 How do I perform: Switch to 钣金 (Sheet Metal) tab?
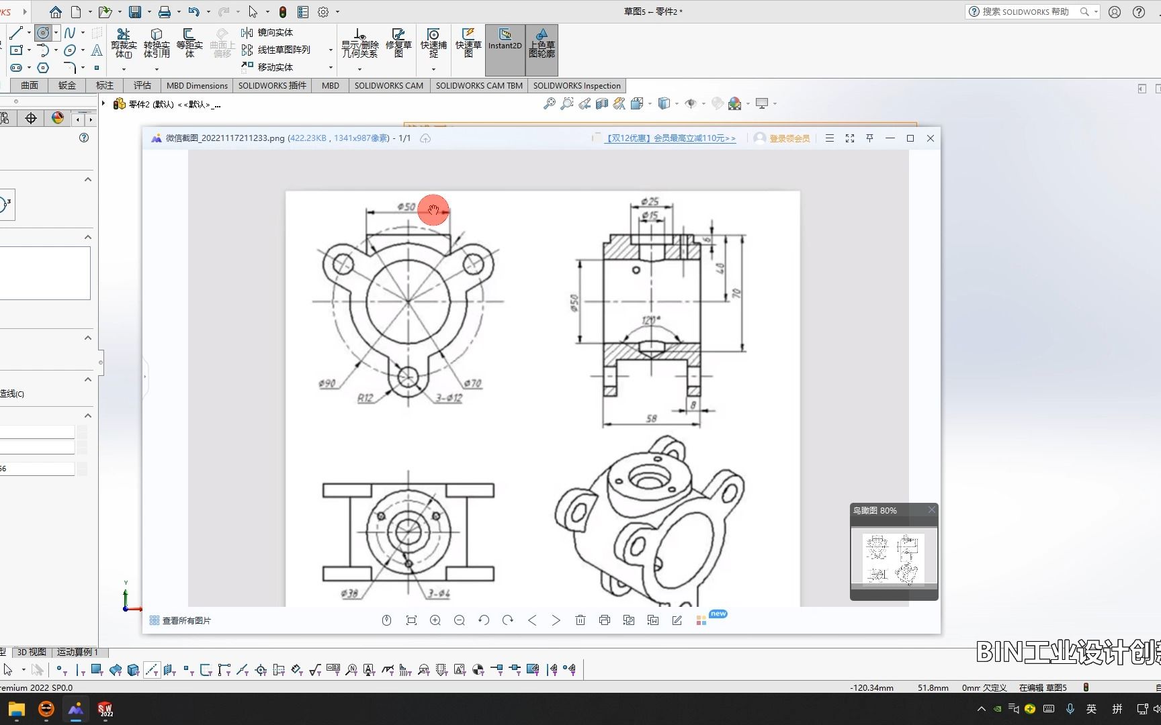pyautogui.click(x=67, y=85)
